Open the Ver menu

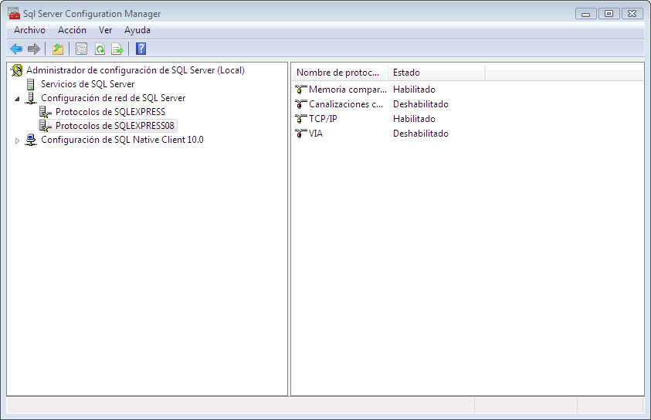click(x=106, y=30)
